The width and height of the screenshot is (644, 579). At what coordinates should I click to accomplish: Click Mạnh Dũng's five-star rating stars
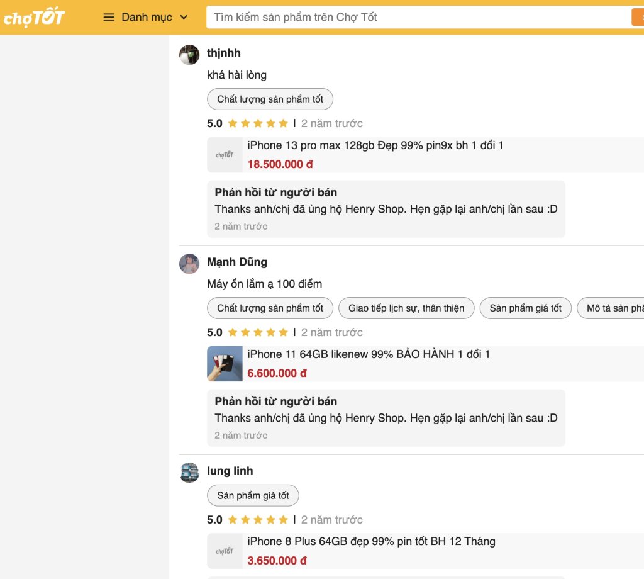click(258, 332)
